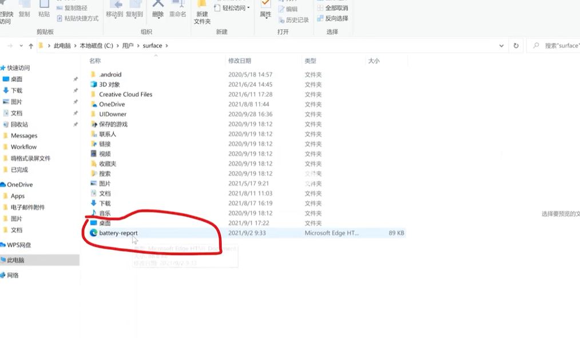
Task: Sort files by the 修改日期 column header
Action: point(240,61)
